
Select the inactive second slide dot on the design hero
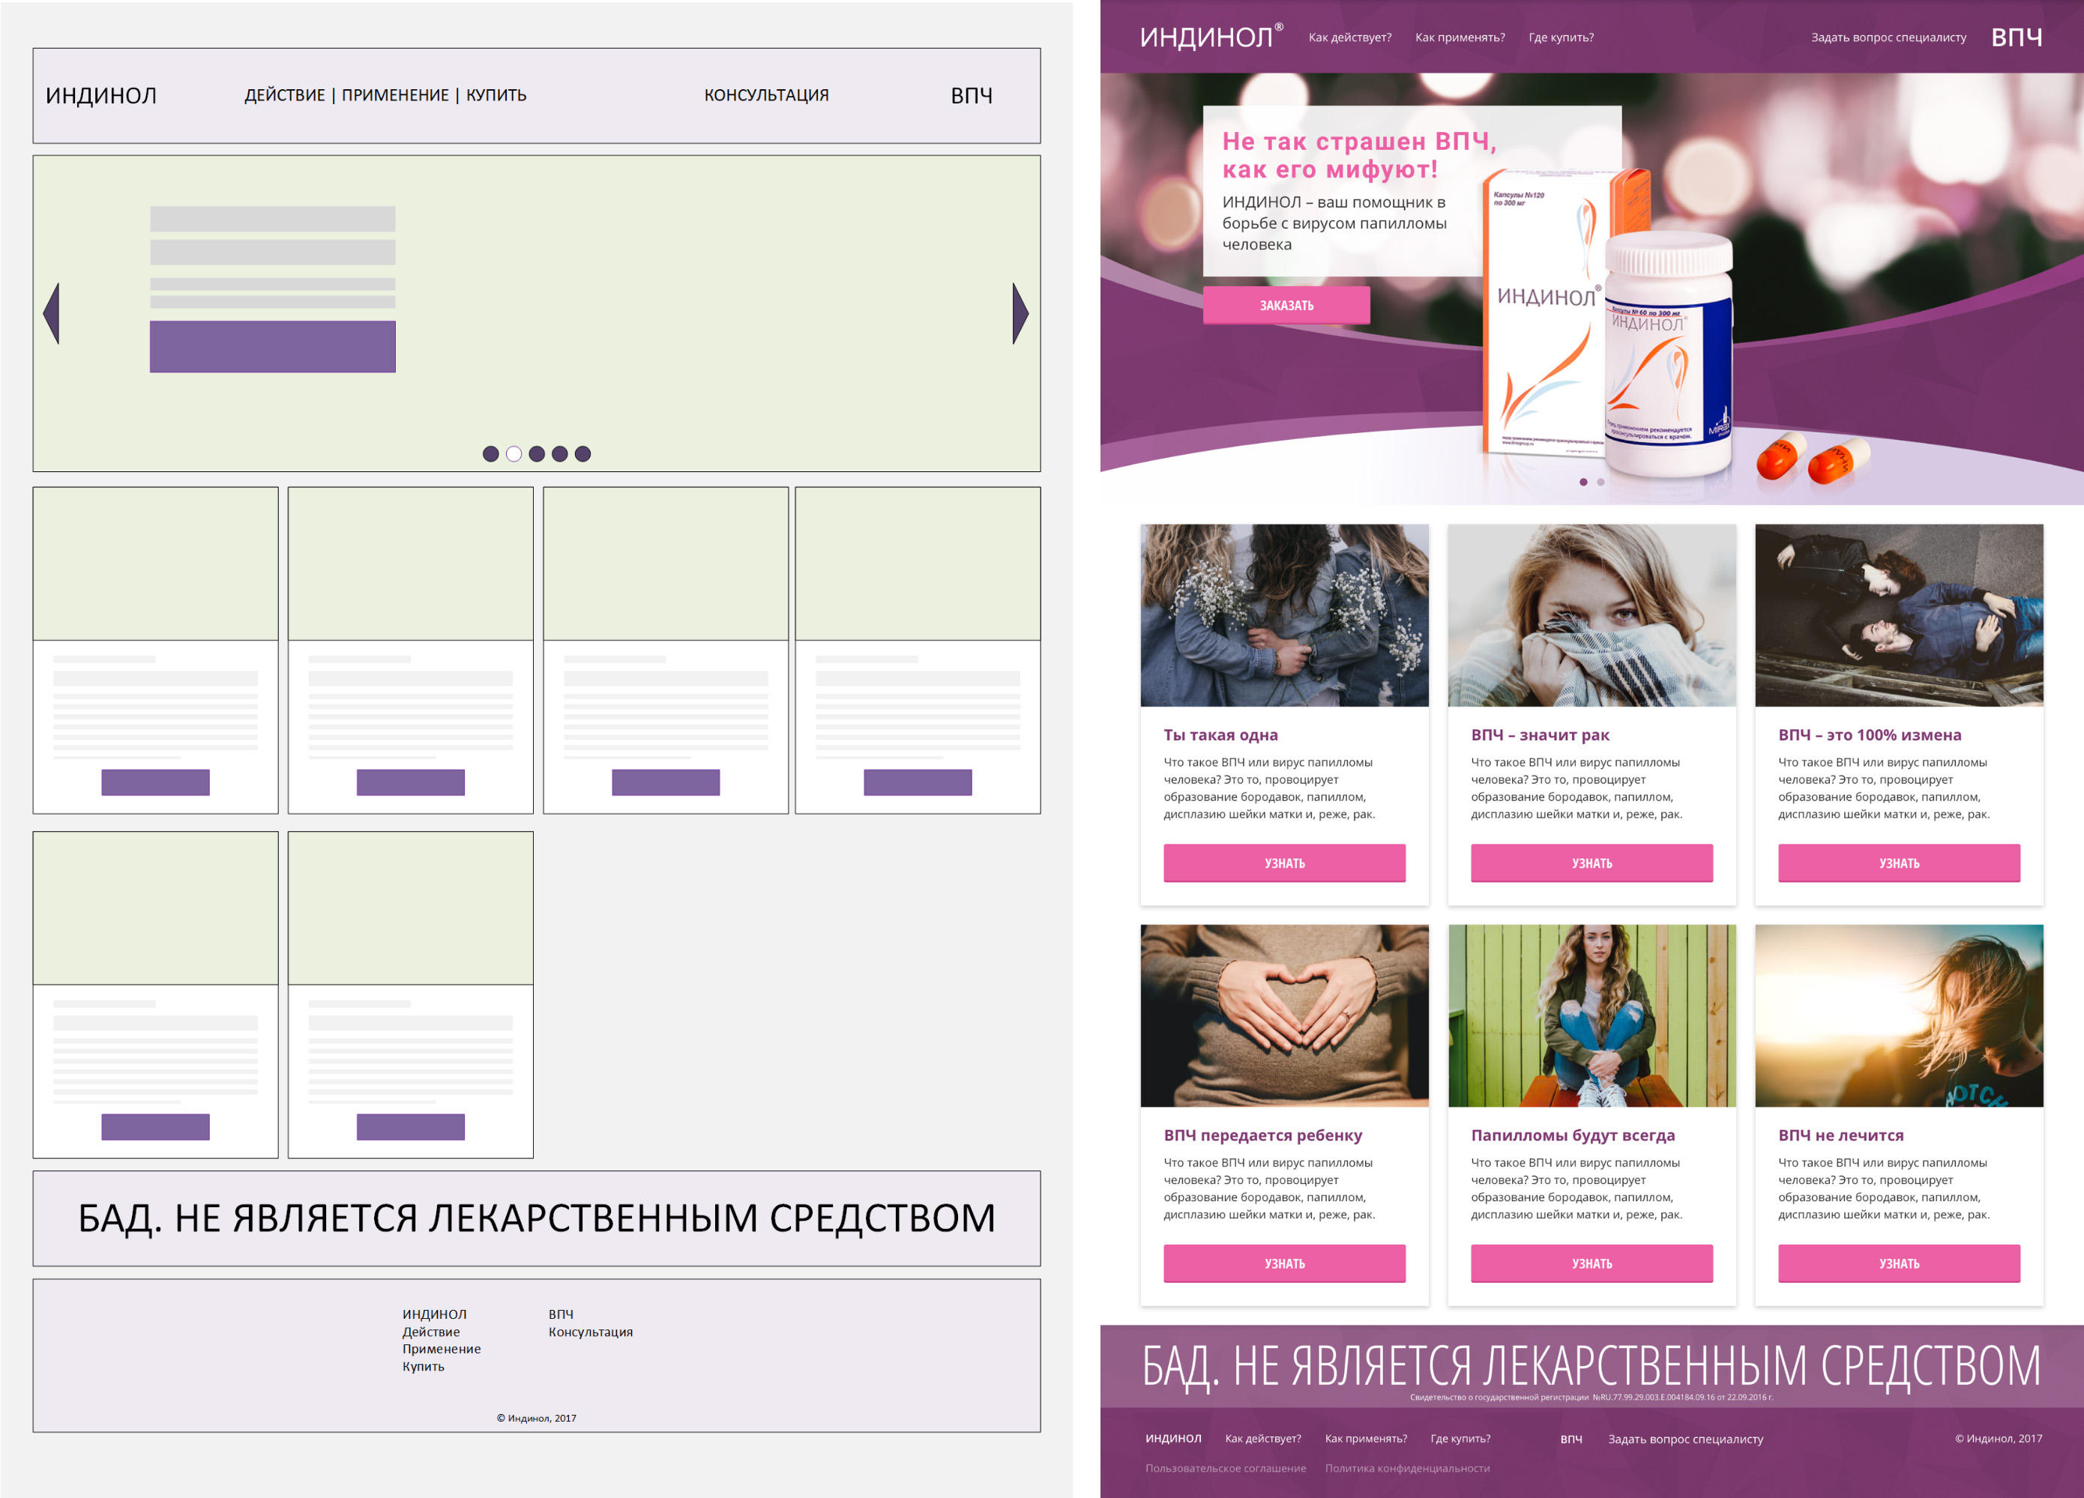pos(1600,482)
